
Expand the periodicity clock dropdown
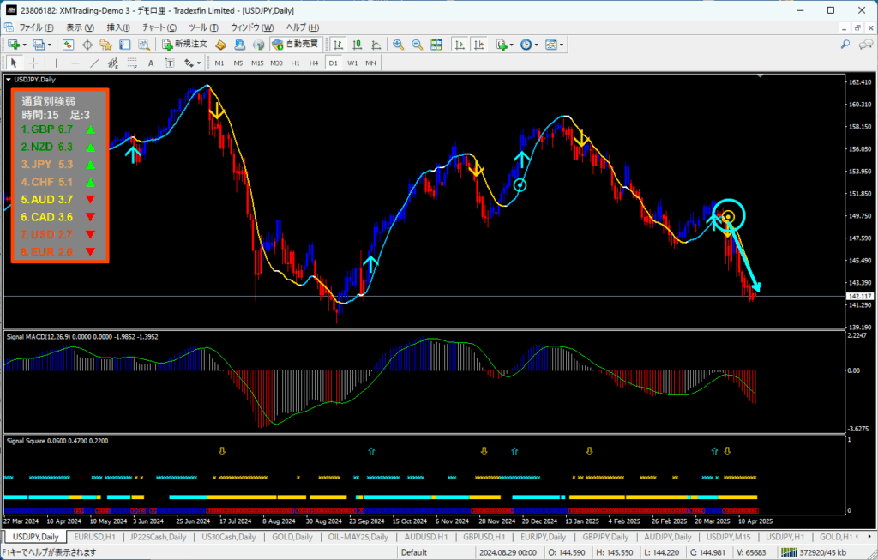[x=537, y=45]
